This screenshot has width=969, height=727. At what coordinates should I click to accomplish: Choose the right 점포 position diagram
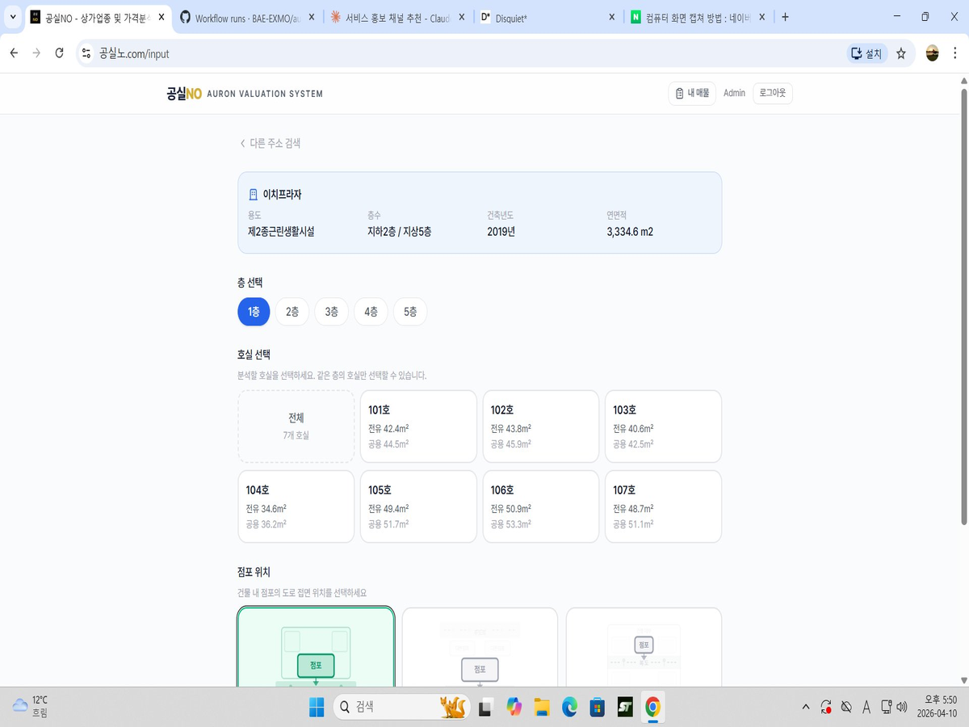[x=644, y=647]
